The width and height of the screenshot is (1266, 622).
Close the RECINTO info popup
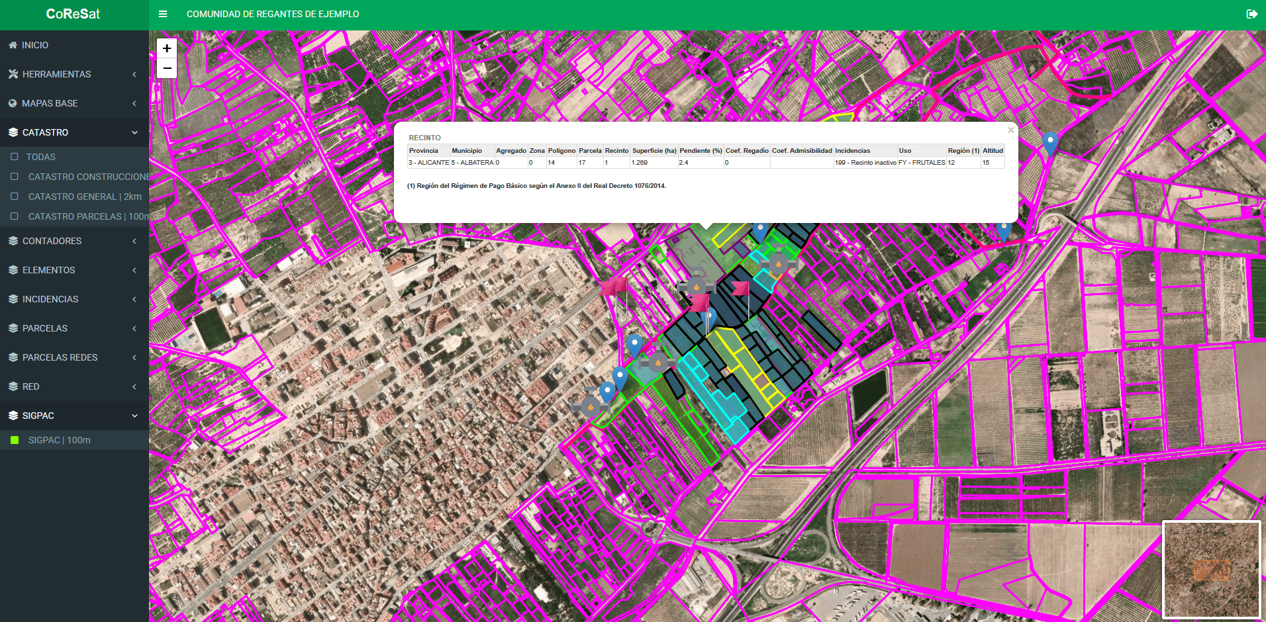click(1010, 130)
